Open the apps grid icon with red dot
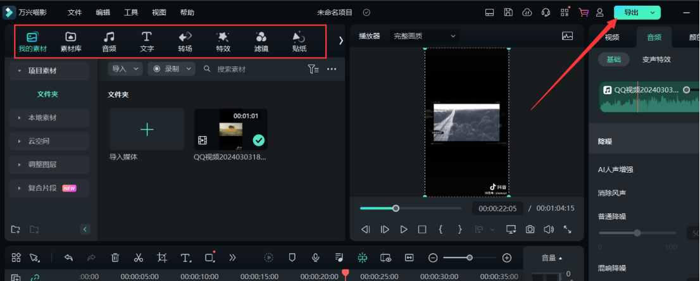The image size is (700, 281). (x=565, y=12)
